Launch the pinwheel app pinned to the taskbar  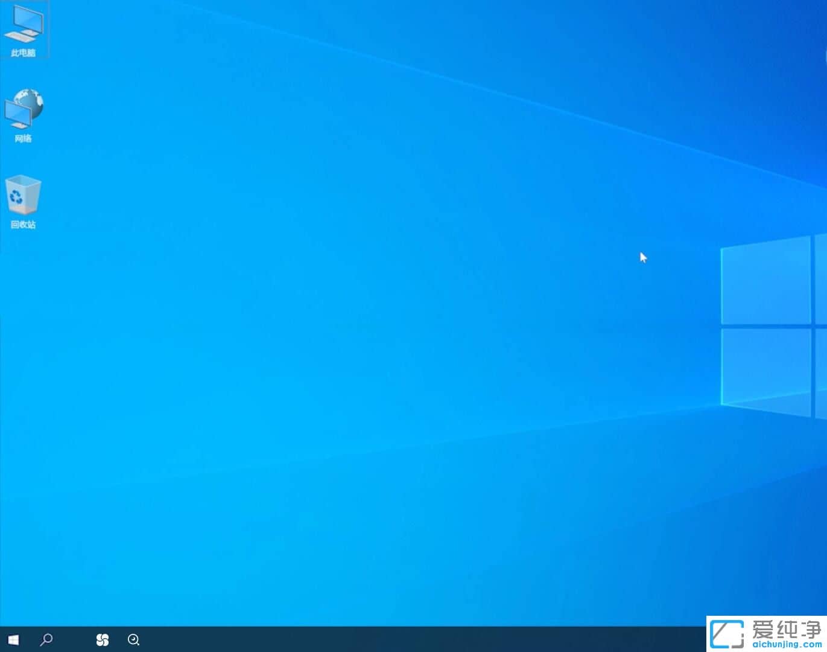[x=103, y=639]
